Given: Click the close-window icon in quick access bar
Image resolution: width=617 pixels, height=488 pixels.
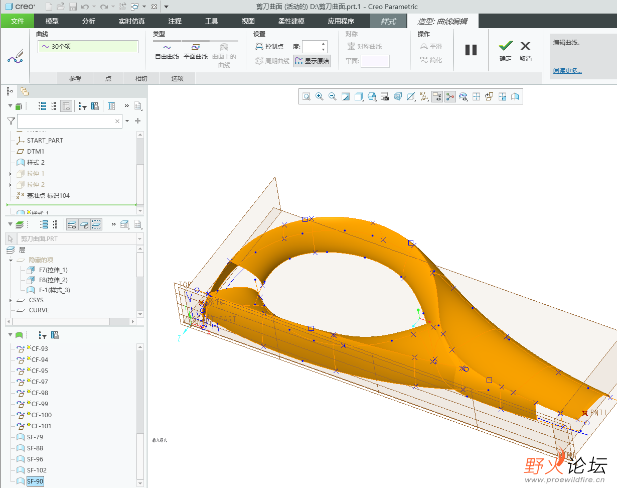Looking at the screenshot, I should point(153,7).
